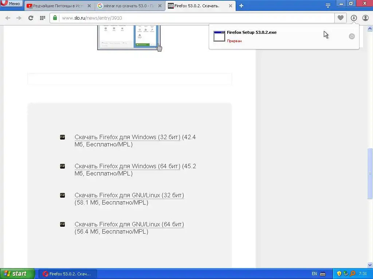Click the Firefox Setup 53.0.2.exe file icon
The image size is (373, 279).
click(219, 36)
